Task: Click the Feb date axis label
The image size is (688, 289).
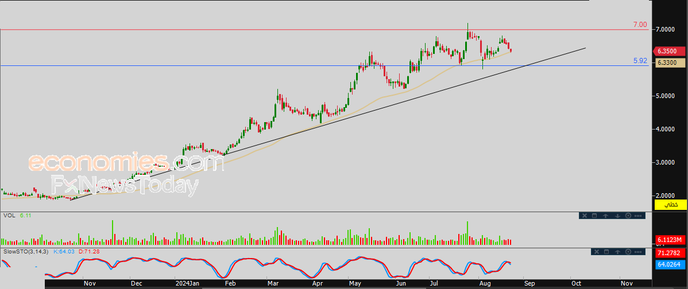Action: pos(230,284)
